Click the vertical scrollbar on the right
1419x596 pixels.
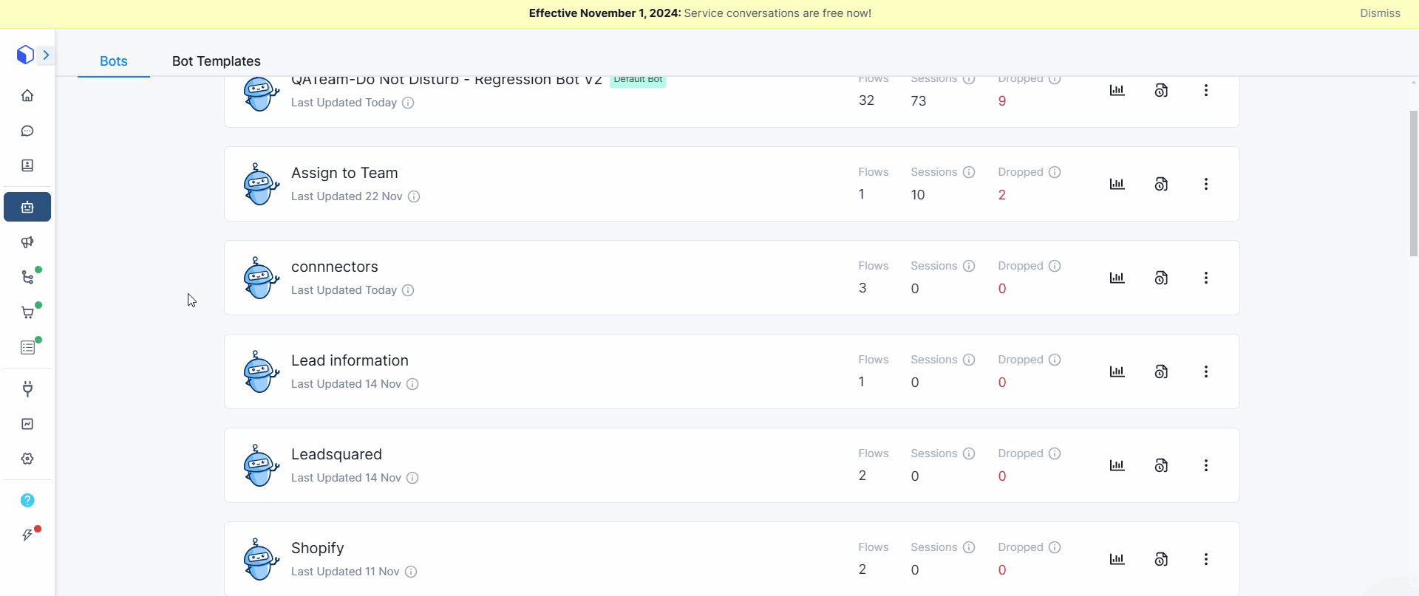pyautogui.click(x=1413, y=183)
